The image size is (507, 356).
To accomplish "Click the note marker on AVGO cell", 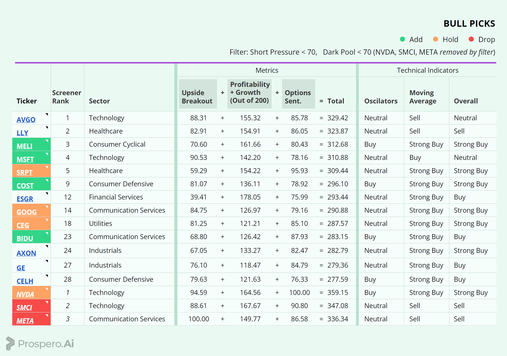I will coord(47,114).
